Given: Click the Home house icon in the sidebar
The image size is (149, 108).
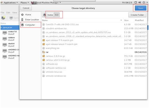Looking at the screenshot, I should coord(22,14).
